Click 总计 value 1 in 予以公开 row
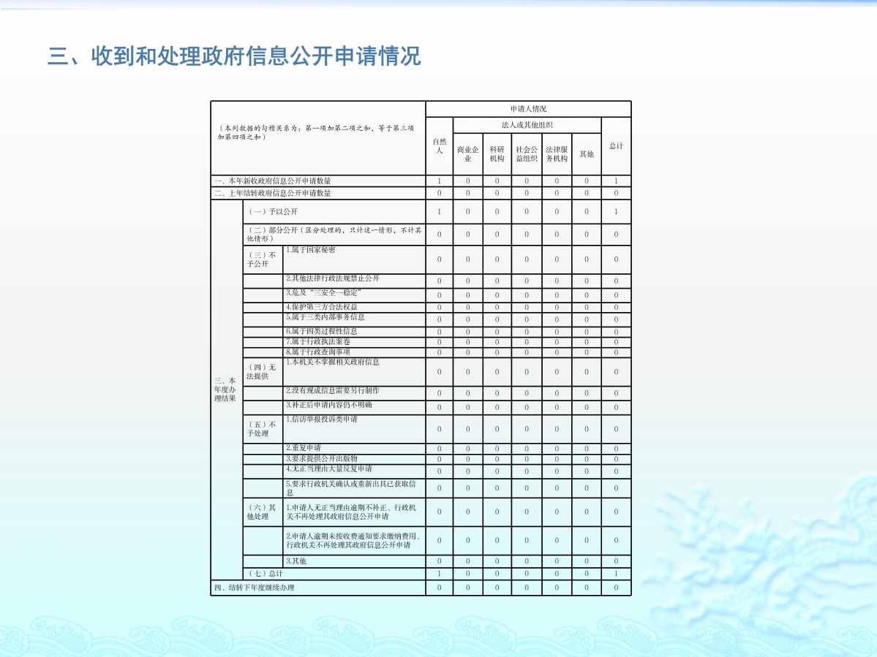 click(616, 212)
